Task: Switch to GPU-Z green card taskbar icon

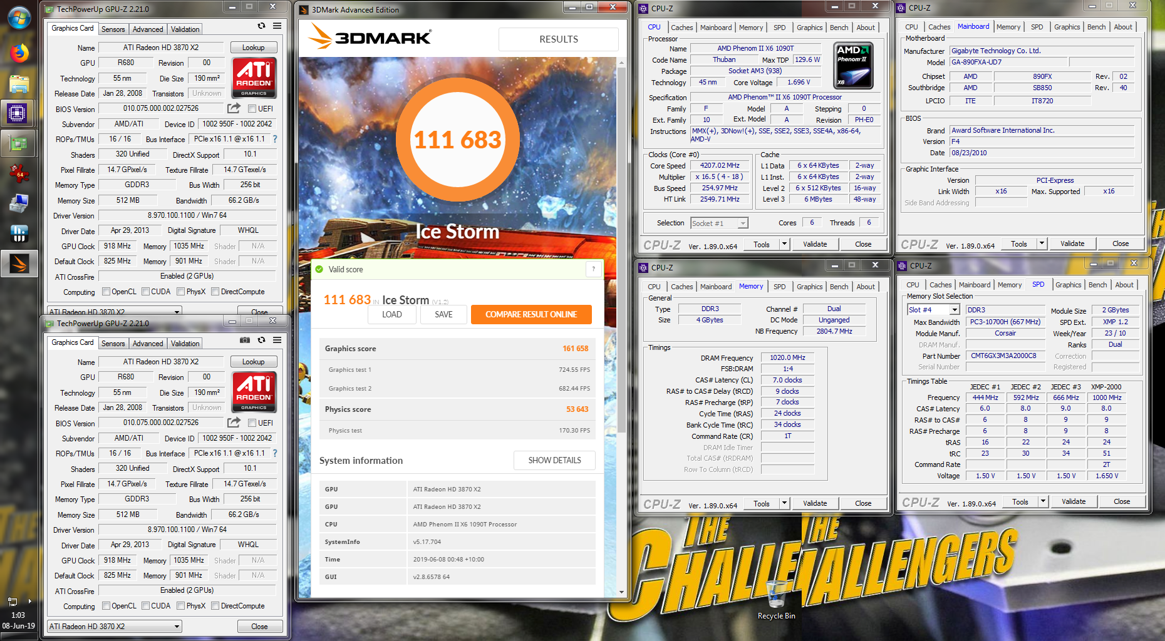Action: tap(18, 143)
